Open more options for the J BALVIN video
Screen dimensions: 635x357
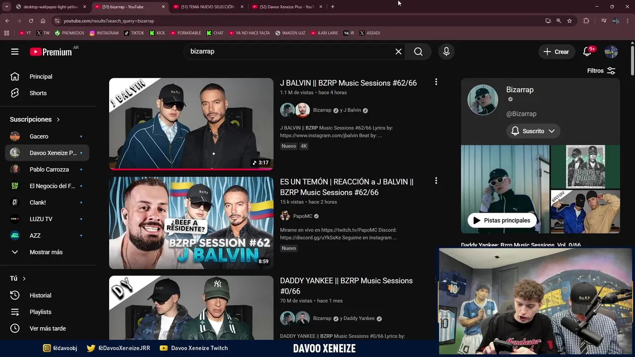(436, 82)
